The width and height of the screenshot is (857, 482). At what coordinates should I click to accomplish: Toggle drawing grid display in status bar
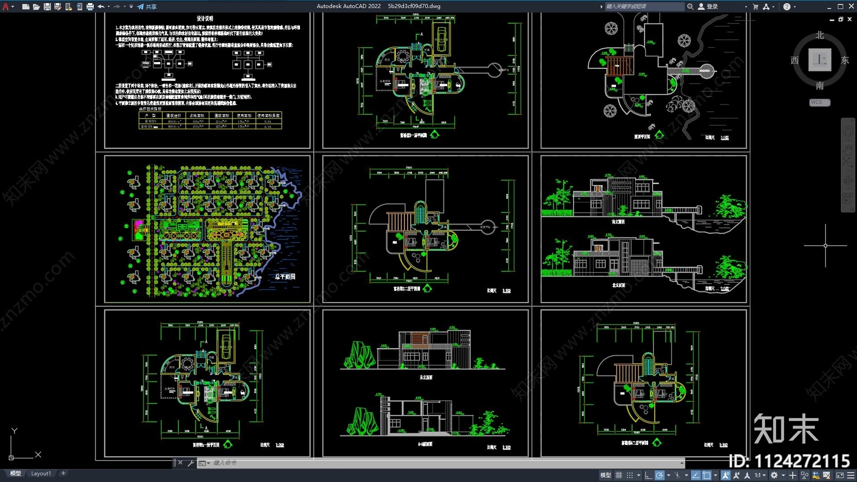pyautogui.click(x=619, y=475)
